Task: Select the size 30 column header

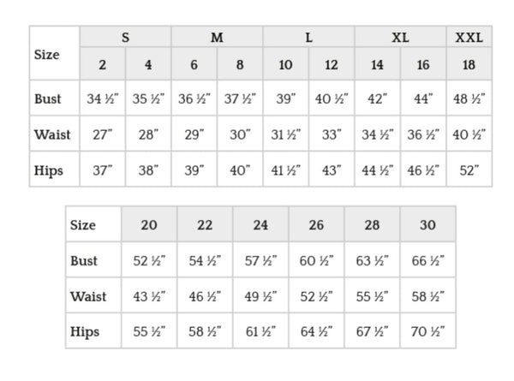Action: [x=427, y=225]
